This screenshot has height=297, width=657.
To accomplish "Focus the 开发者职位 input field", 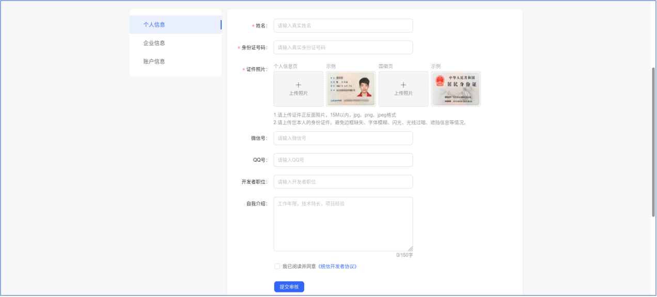I will pyautogui.click(x=343, y=182).
